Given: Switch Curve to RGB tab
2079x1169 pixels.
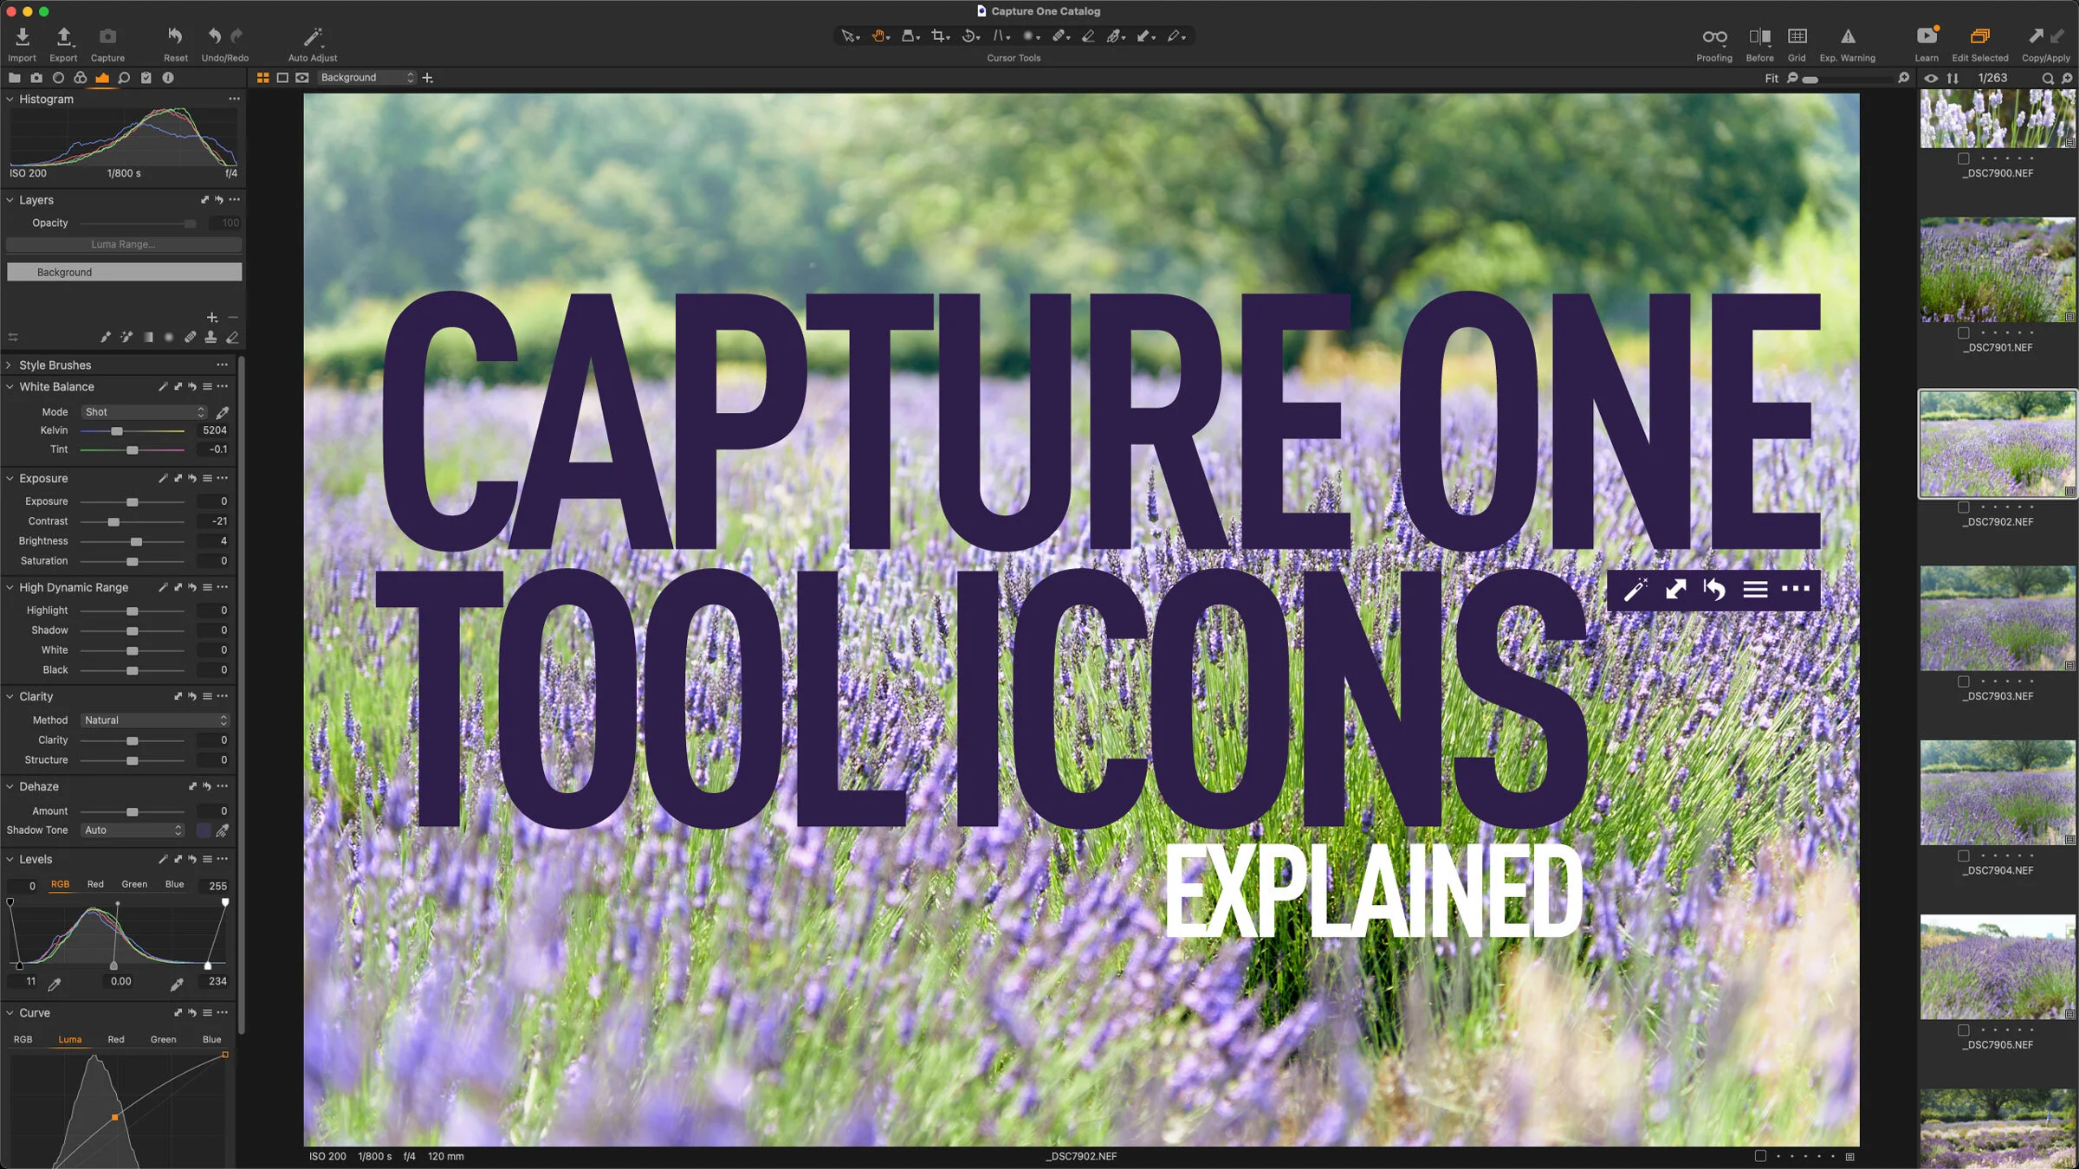Looking at the screenshot, I should point(23,1039).
